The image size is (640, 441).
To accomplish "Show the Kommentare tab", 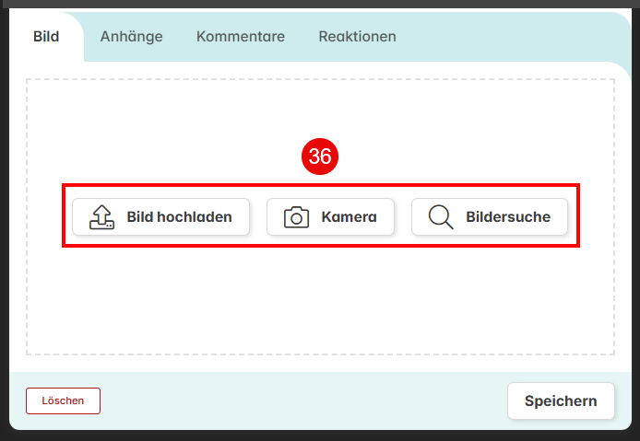I will coord(241,37).
